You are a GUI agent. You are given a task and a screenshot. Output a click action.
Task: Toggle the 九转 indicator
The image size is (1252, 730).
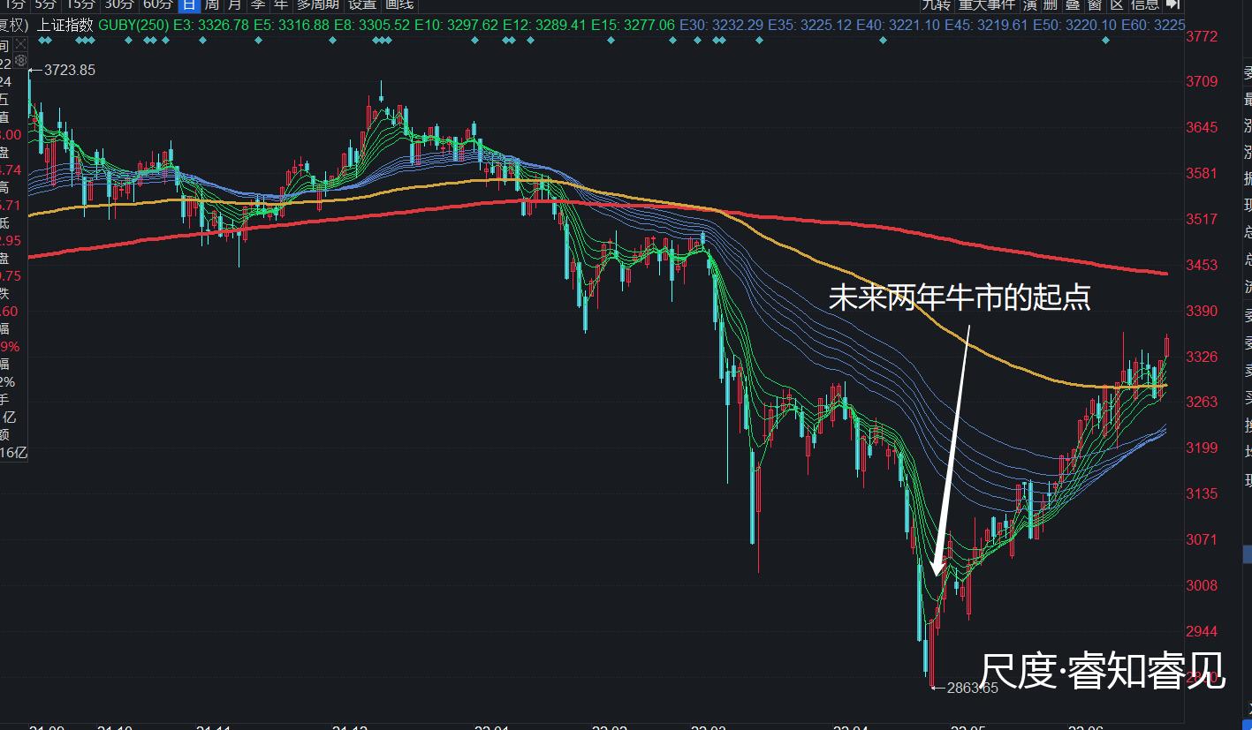[x=935, y=4]
